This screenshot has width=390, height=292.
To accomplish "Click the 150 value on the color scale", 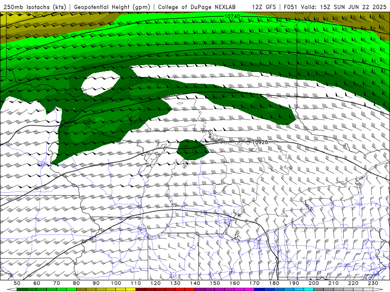I will (x=215, y=283).
